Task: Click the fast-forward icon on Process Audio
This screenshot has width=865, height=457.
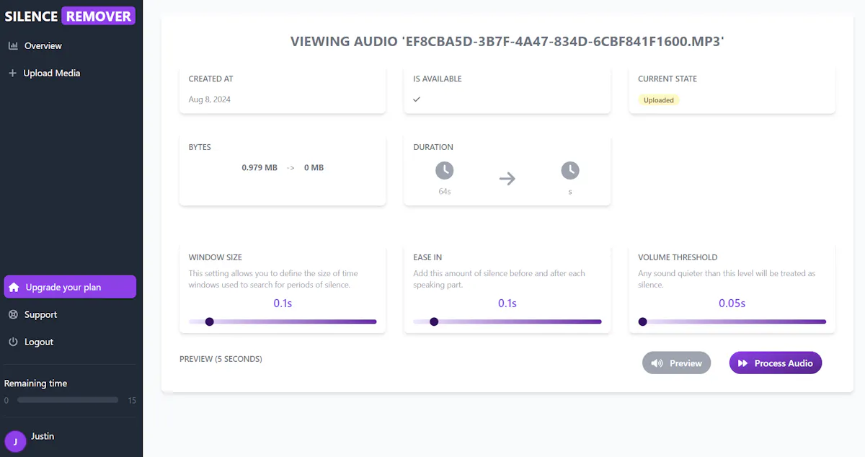Action: point(742,363)
